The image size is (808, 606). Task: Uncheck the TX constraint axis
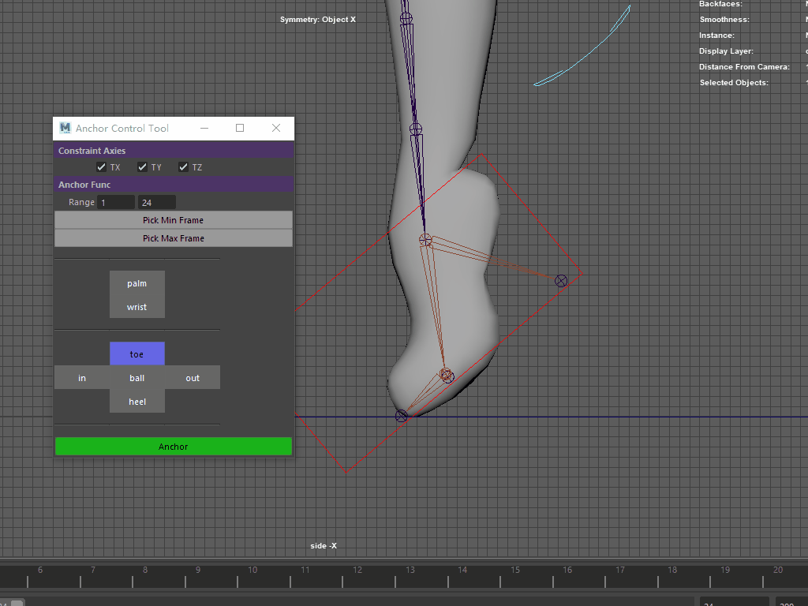[101, 167]
